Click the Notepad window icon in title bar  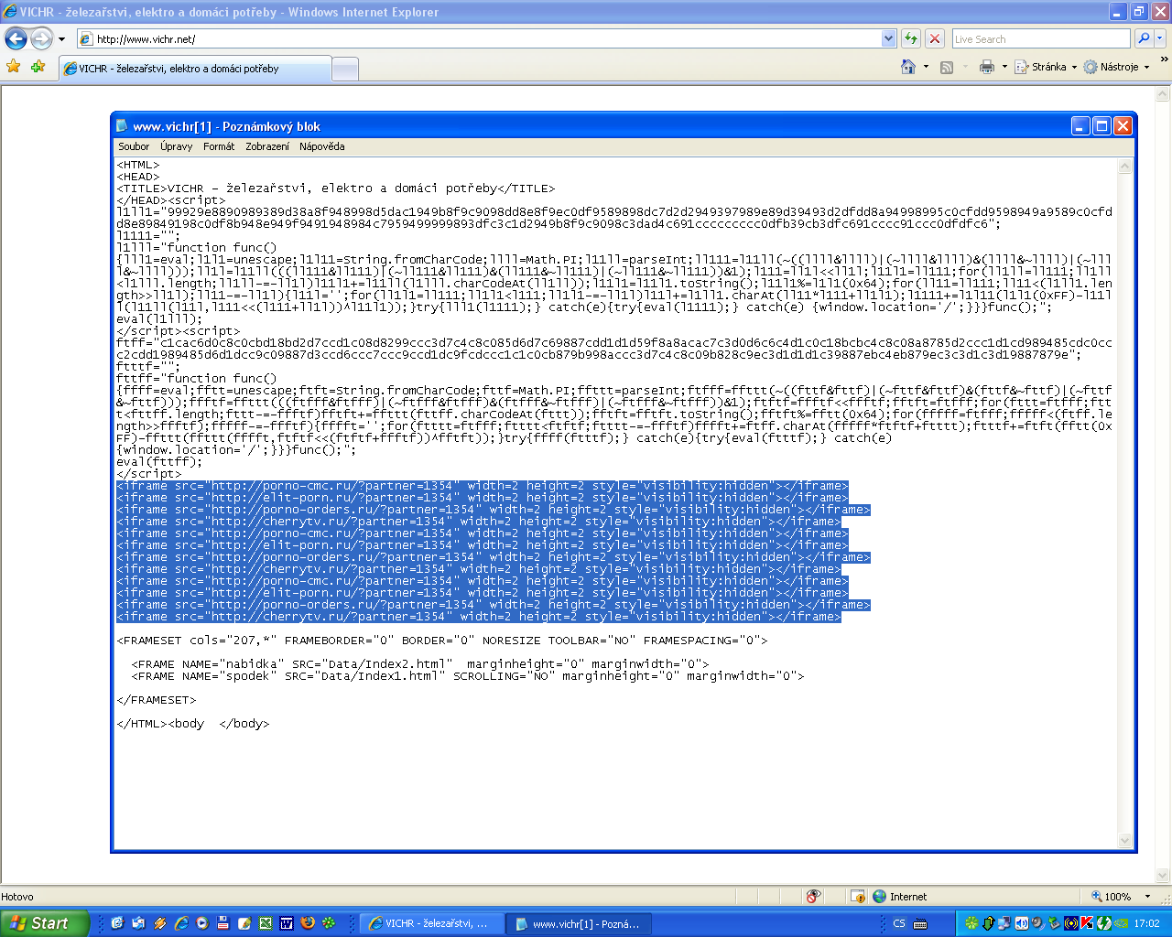123,126
